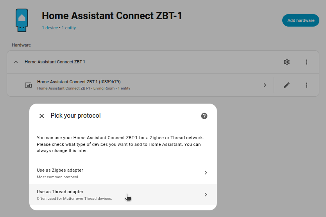Screen dimensions: 326x217
Task: Click the Add hardware button
Action: coord(301,20)
